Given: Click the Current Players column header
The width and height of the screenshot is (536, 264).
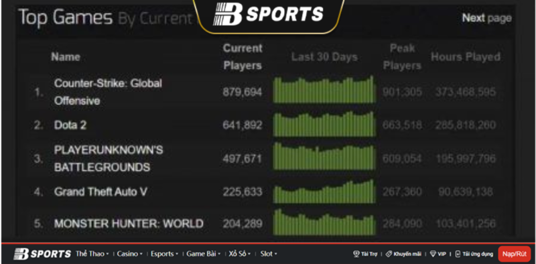Looking at the screenshot, I should pos(243,57).
